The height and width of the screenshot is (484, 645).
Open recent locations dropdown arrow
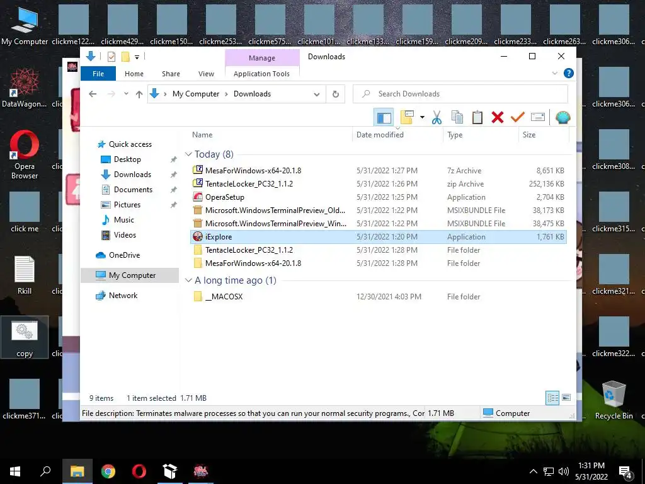pyautogui.click(x=126, y=94)
